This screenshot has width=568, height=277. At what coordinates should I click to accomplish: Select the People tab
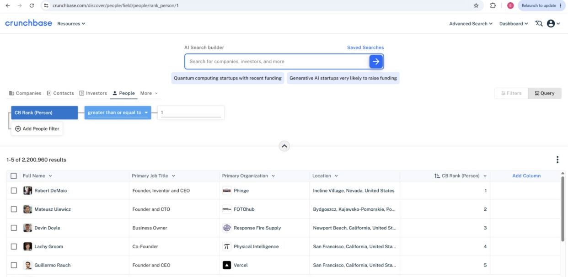(123, 93)
